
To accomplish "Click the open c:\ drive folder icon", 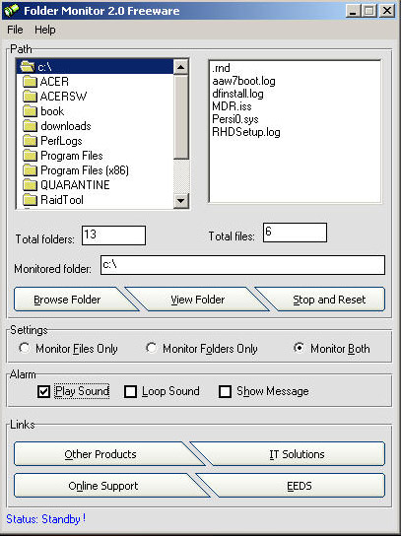I will [28, 66].
